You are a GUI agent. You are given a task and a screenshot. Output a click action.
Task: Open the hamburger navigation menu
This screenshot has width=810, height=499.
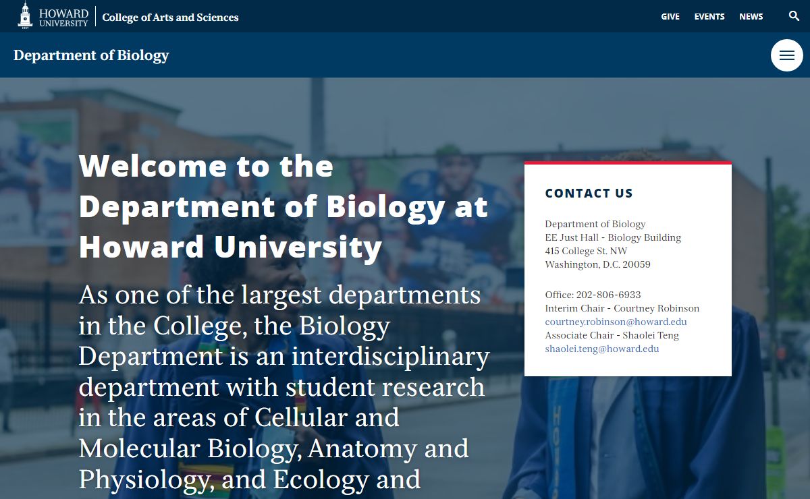(787, 55)
